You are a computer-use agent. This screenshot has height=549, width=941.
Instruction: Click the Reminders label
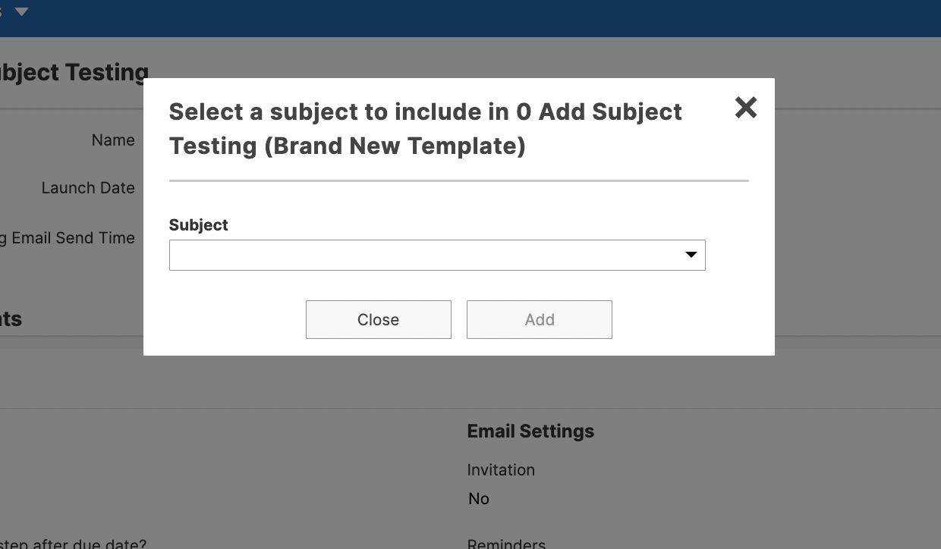pyautogui.click(x=506, y=544)
